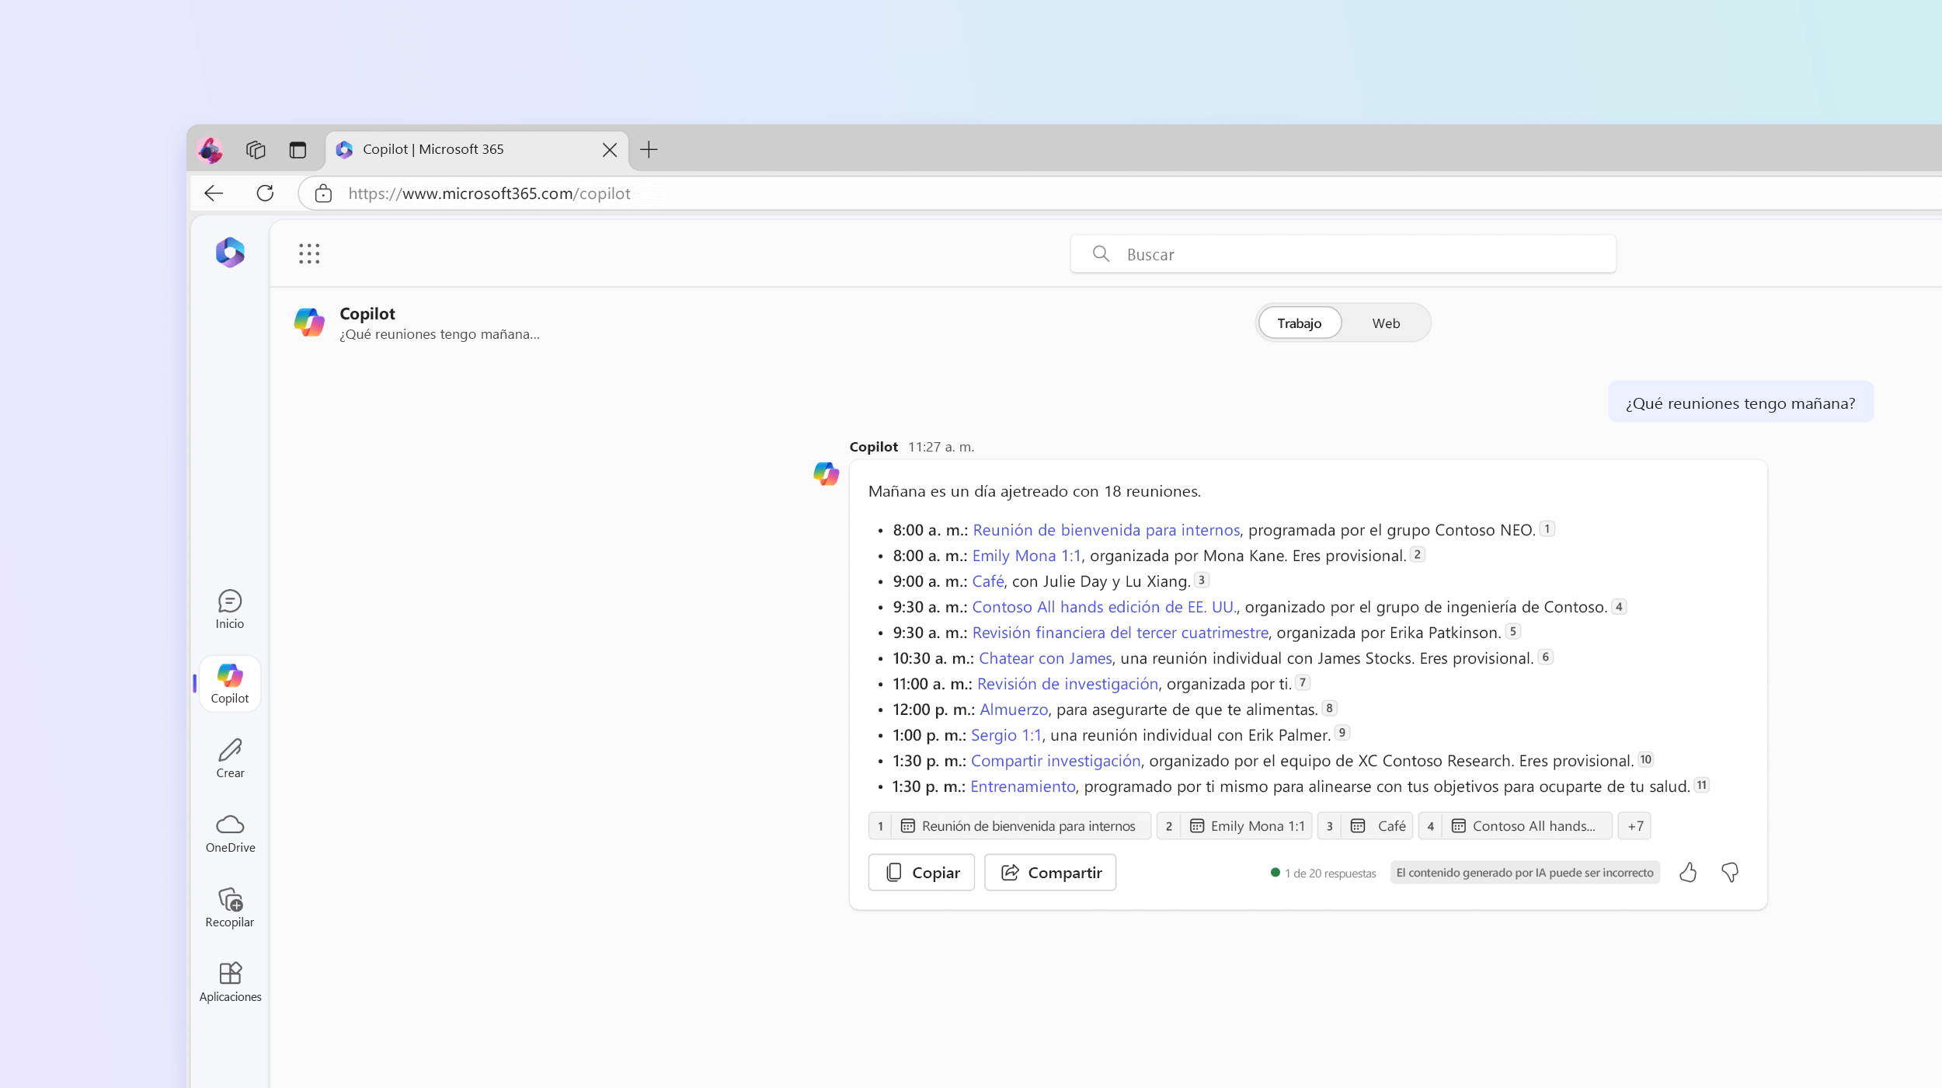Viewport: 1942px width, 1088px height.
Task: Open Copilot in the sidebar
Action: tap(230, 684)
